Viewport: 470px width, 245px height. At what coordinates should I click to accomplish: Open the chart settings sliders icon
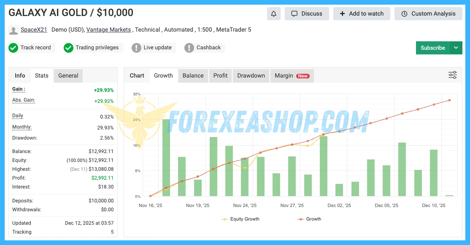click(x=452, y=75)
